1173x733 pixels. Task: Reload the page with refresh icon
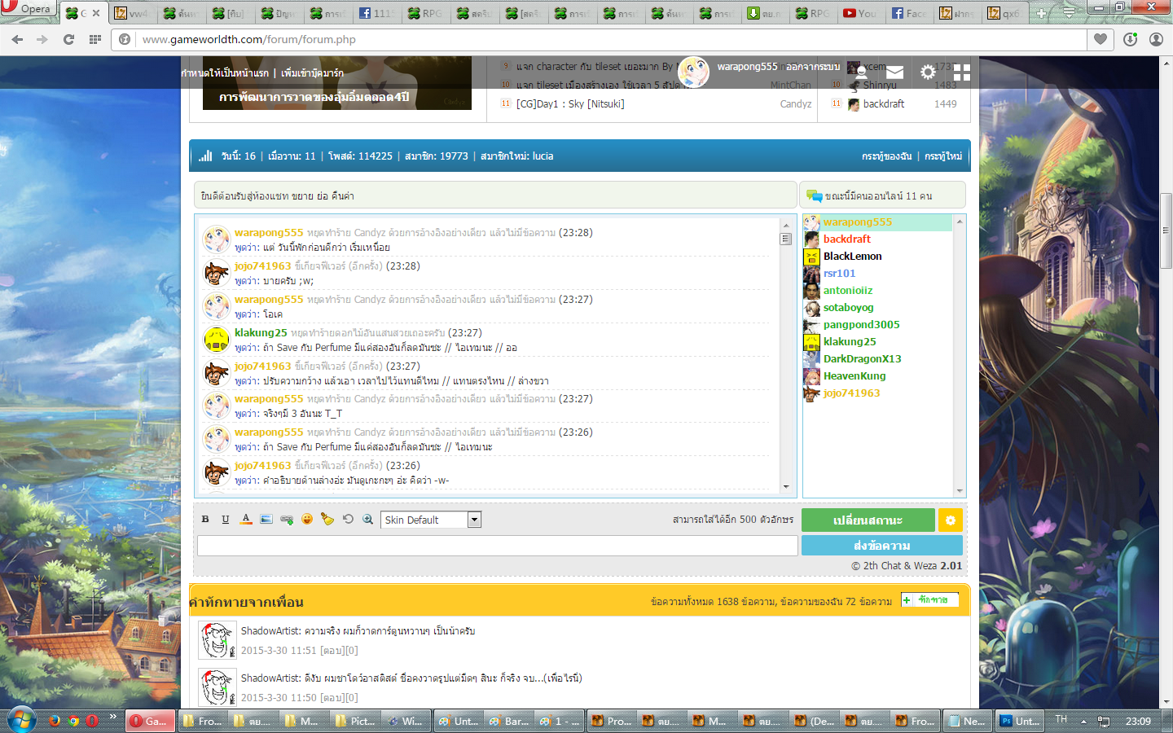tap(68, 39)
